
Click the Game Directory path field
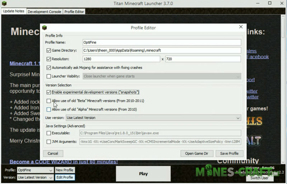point(162,50)
